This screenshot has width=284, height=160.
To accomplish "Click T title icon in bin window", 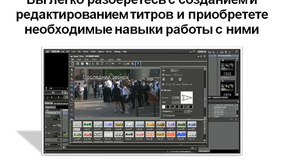I will 226,52.
